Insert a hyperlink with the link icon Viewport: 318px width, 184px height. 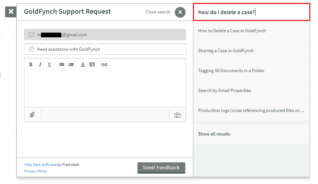[104, 64]
